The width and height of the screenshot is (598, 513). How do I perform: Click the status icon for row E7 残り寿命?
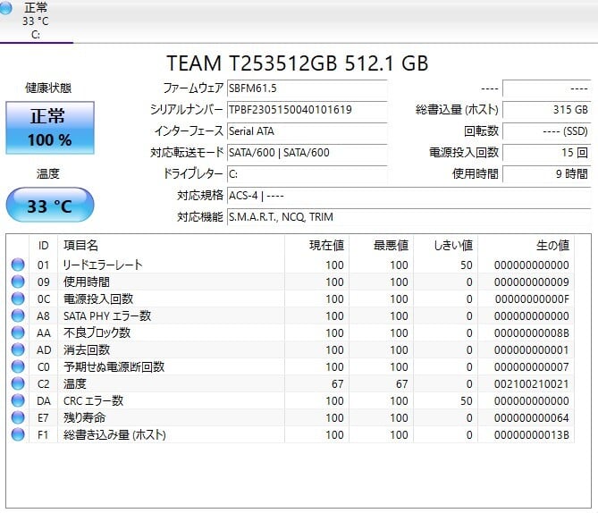(18, 417)
